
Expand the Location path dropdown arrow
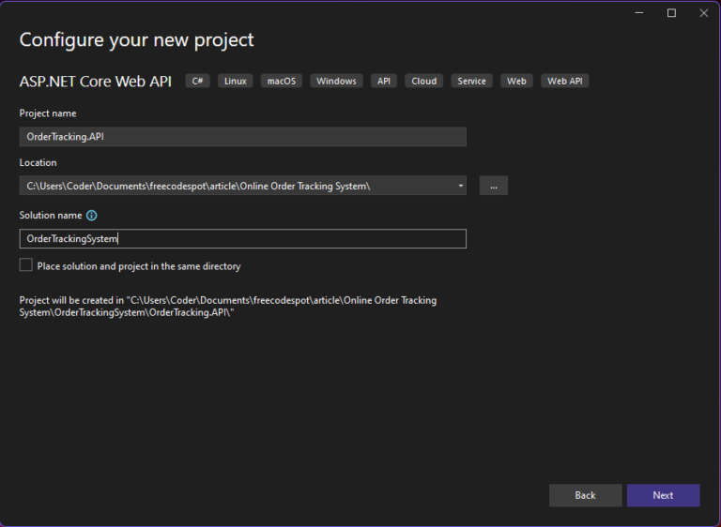pyautogui.click(x=460, y=186)
